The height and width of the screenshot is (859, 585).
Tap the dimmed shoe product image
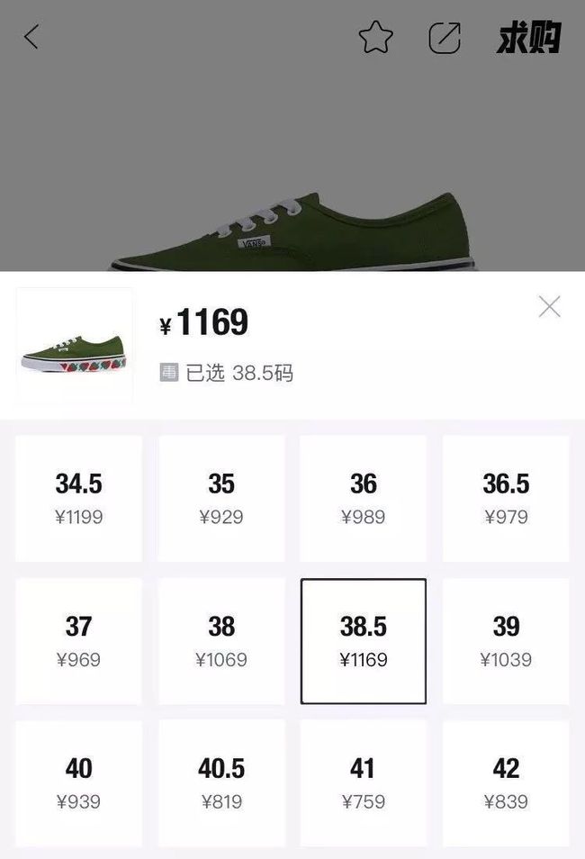[x=293, y=231]
